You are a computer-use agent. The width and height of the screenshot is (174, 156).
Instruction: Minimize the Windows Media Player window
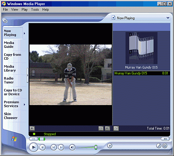click(159, 4)
